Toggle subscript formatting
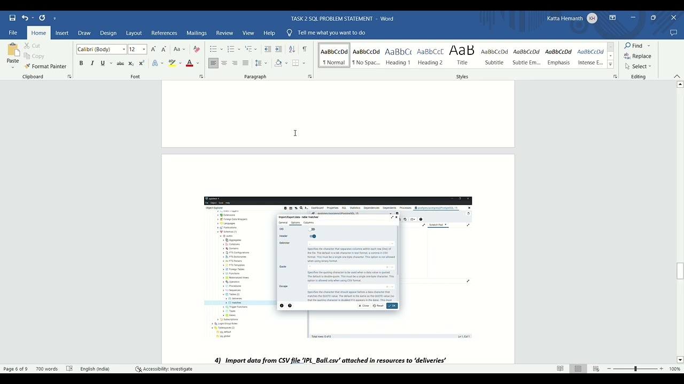Image resolution: width=684 pixels, height=384 pixels. [131, 63]
